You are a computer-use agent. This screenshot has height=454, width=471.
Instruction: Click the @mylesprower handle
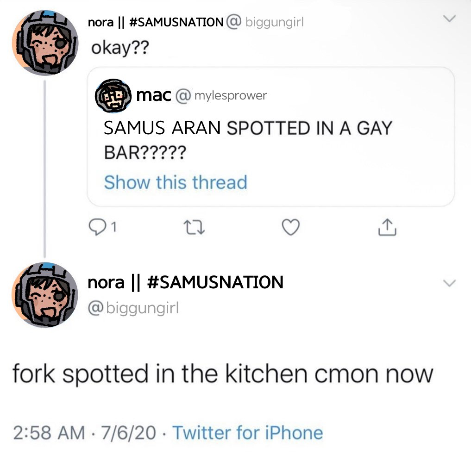coord(221,96)
